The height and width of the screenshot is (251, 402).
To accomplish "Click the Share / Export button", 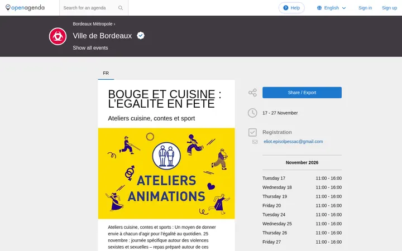I will coord(302,93).
